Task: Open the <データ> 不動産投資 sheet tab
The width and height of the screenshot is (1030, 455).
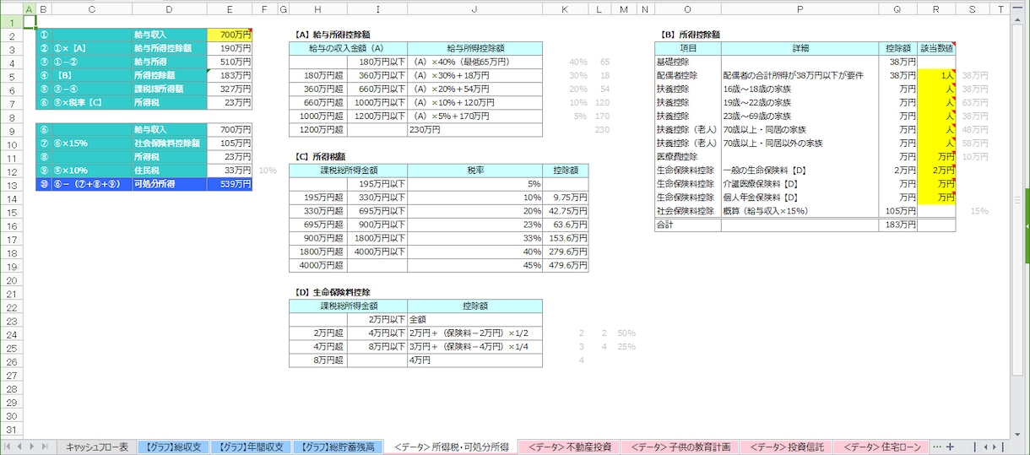Action: 569,447
